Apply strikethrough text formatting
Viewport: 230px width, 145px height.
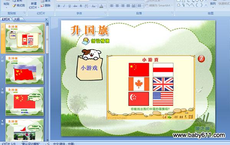(x=75, y=6)
